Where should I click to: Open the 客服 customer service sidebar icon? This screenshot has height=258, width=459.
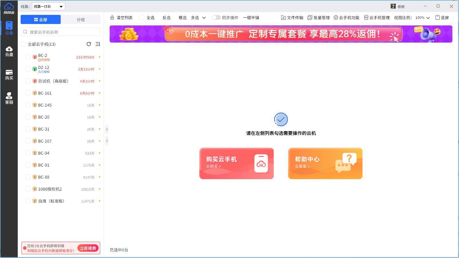(x=9, y=98)
